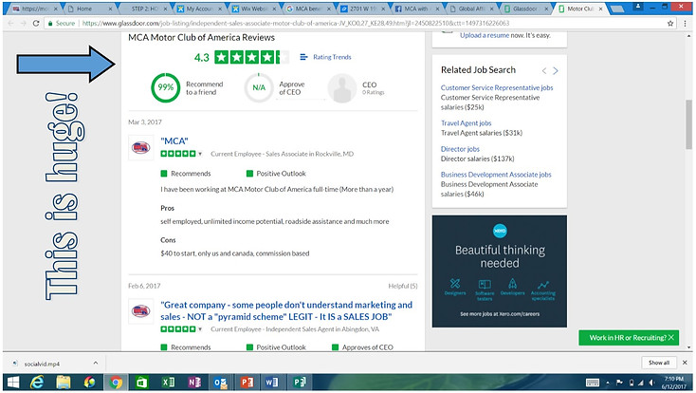Launch Internet Explorer from the taskbar
The height and width of the screenshot is (393, 696).
point(37,383)
